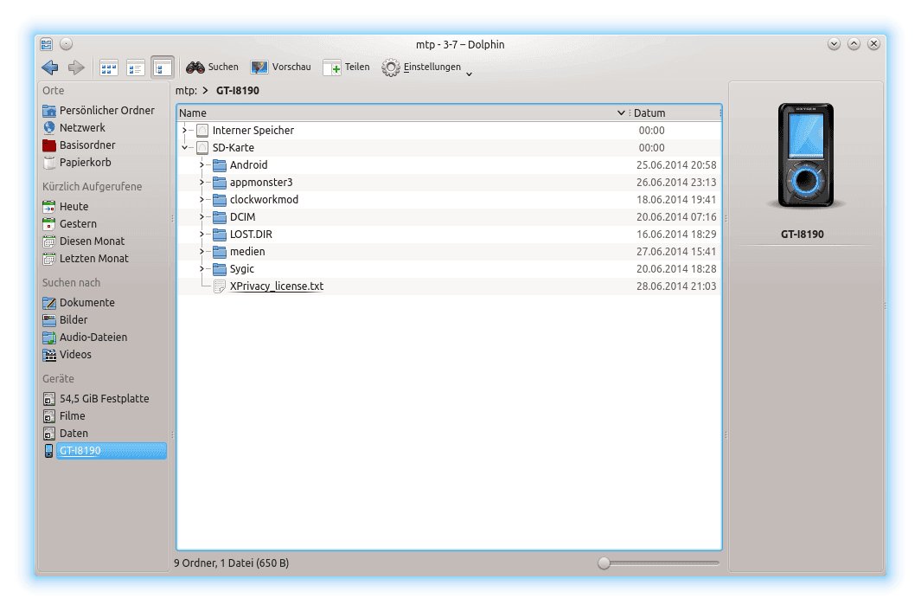
Task: Select the Android folder icon
Action: (x=220, y=165)
